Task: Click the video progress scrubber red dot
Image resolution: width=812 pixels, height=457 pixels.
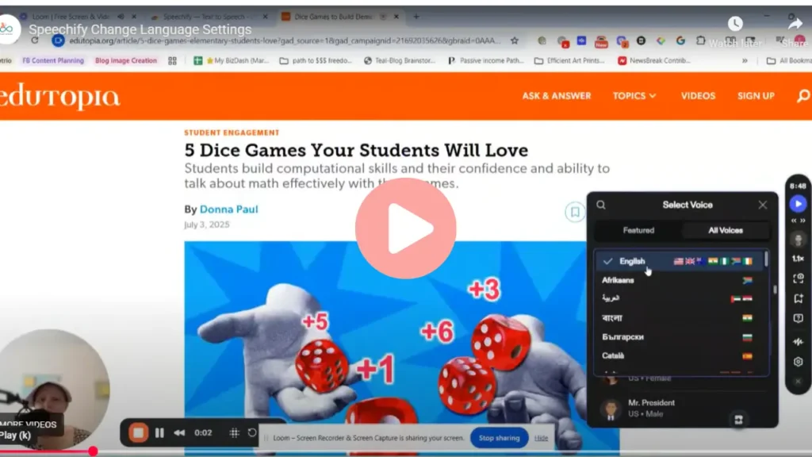Action: (x=93, y=451)
